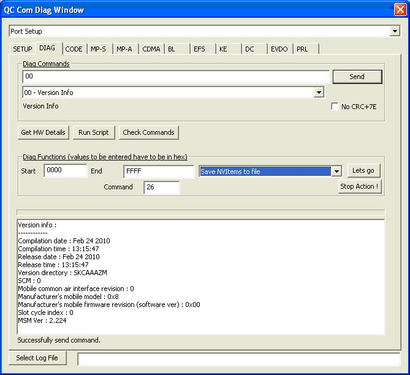Image resolution: width=410 pixels, height=375 pixels.
Task: Focus the log file path field
Action: pos(239,359)
